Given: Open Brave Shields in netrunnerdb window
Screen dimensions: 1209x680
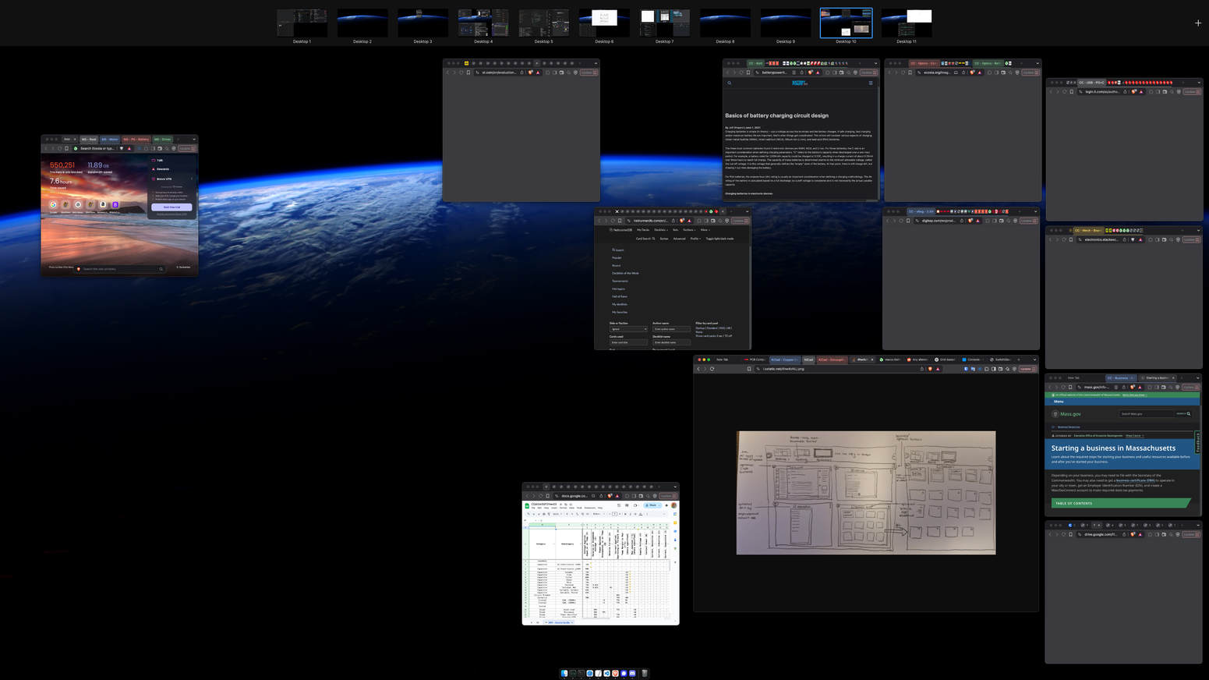Looking at the screenshot, I should click(x=682, y=220).
